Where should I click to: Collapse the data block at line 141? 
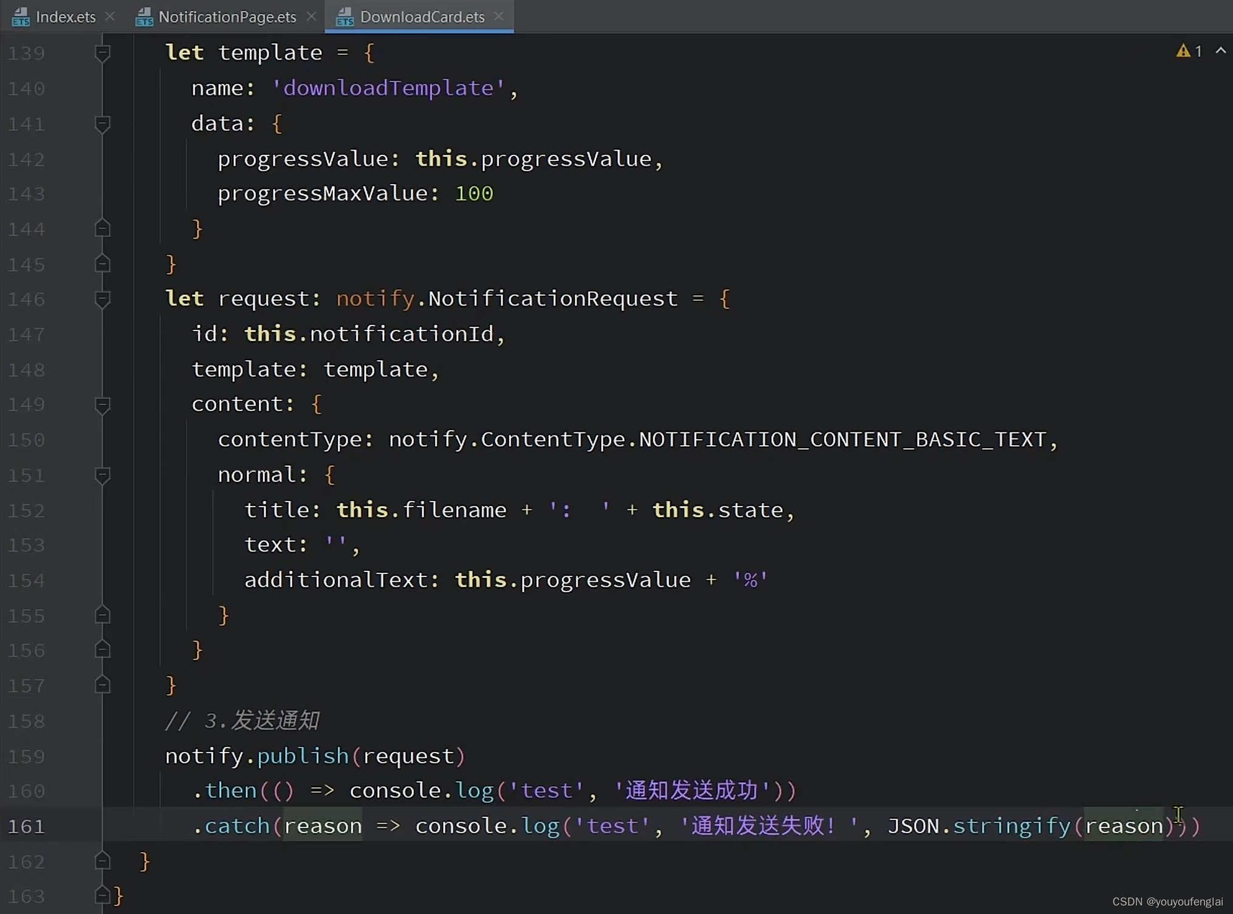(103, 124)
